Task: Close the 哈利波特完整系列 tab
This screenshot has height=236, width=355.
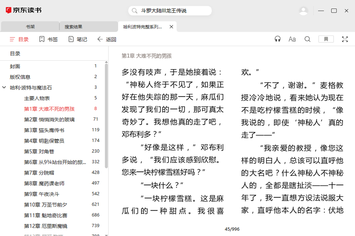Action: click(171, 27)
